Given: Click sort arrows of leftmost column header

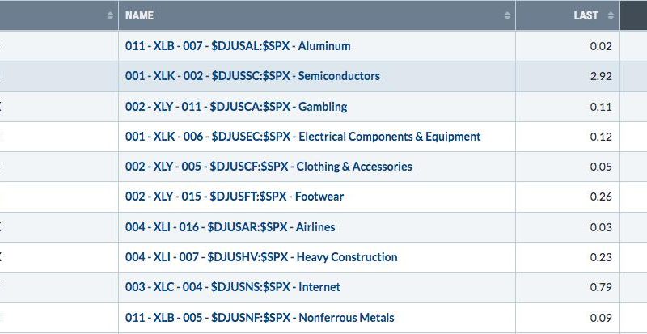Looking at the screenshot, I should click(x=110, y=15).
